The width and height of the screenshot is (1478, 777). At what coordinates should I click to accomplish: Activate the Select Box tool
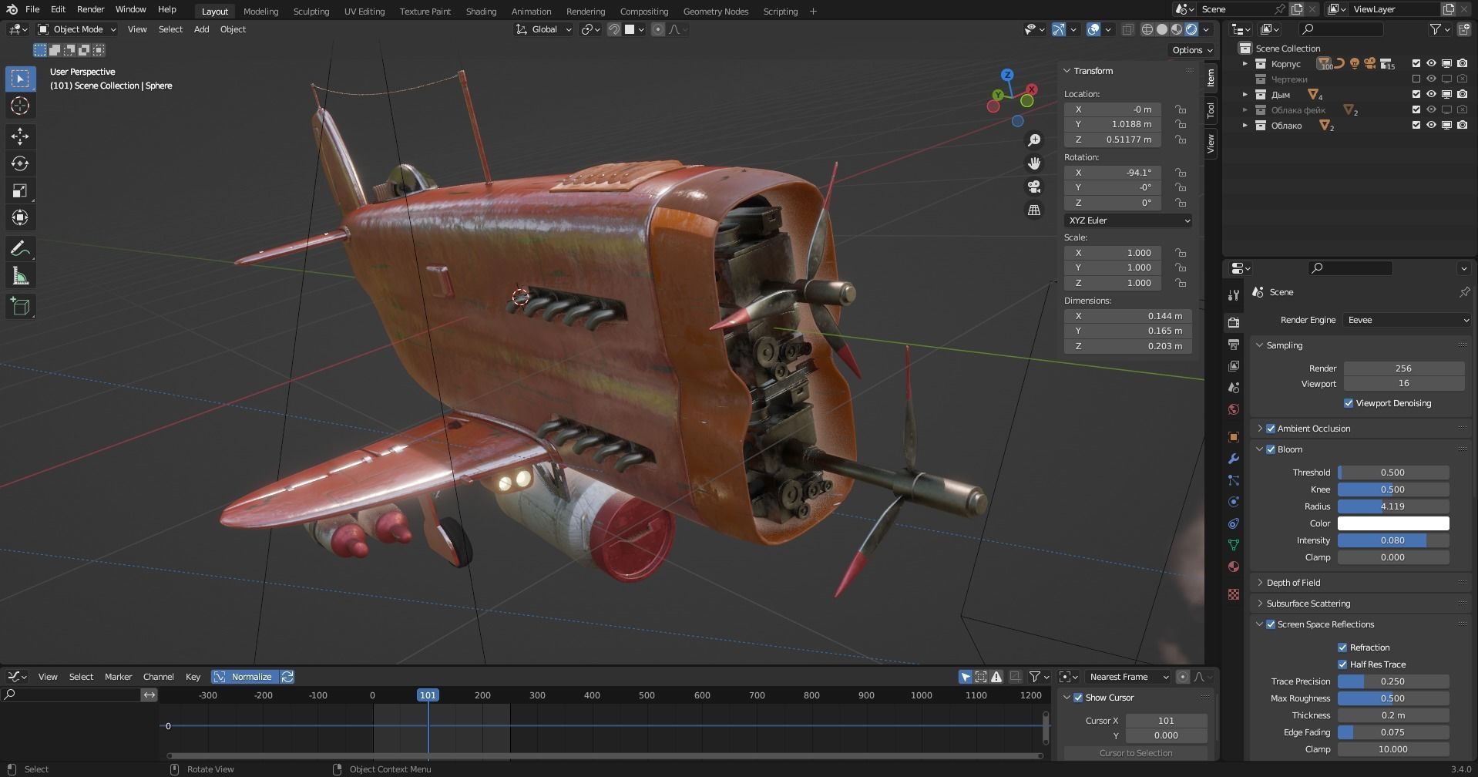coord(20,79)
